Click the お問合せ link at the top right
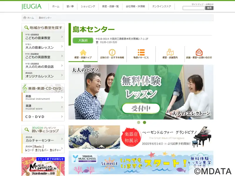This screenshot has height=176, width=235. (209, 4)
